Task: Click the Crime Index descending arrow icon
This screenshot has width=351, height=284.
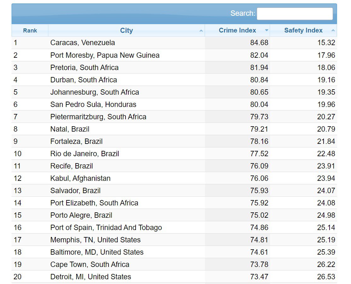Action: pyautogui.click(x=266, y=30)
